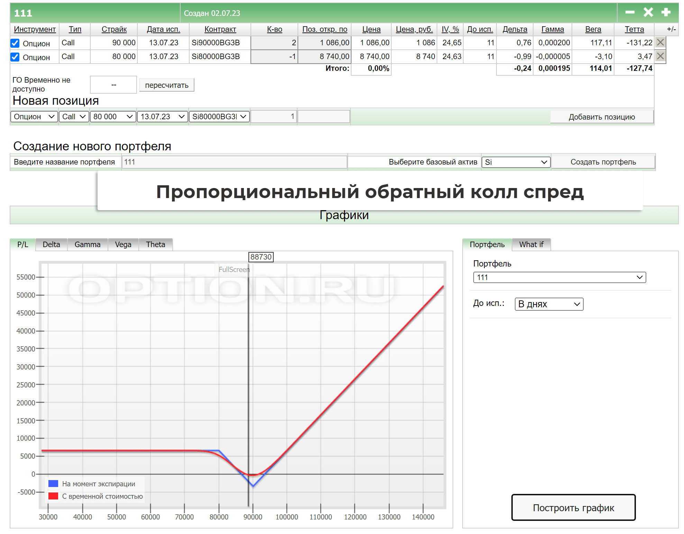Click the minus icon in portfolio header

(630, 12)
